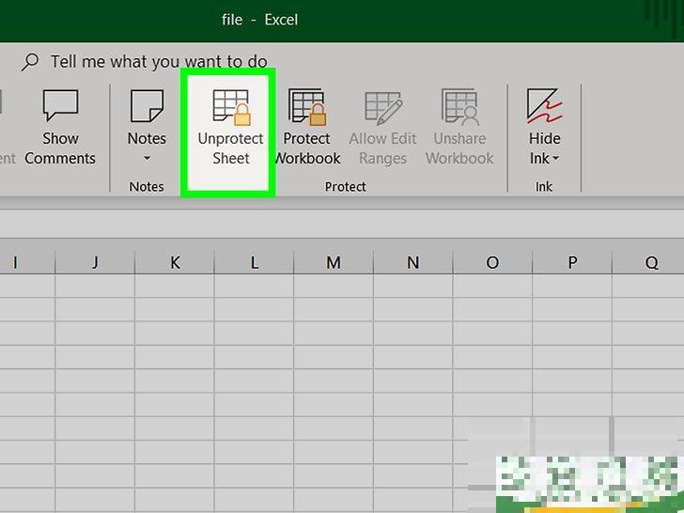684x513 pixels.
Task: Expand the Hide Ink dropdown
Action: pos(555,159)
